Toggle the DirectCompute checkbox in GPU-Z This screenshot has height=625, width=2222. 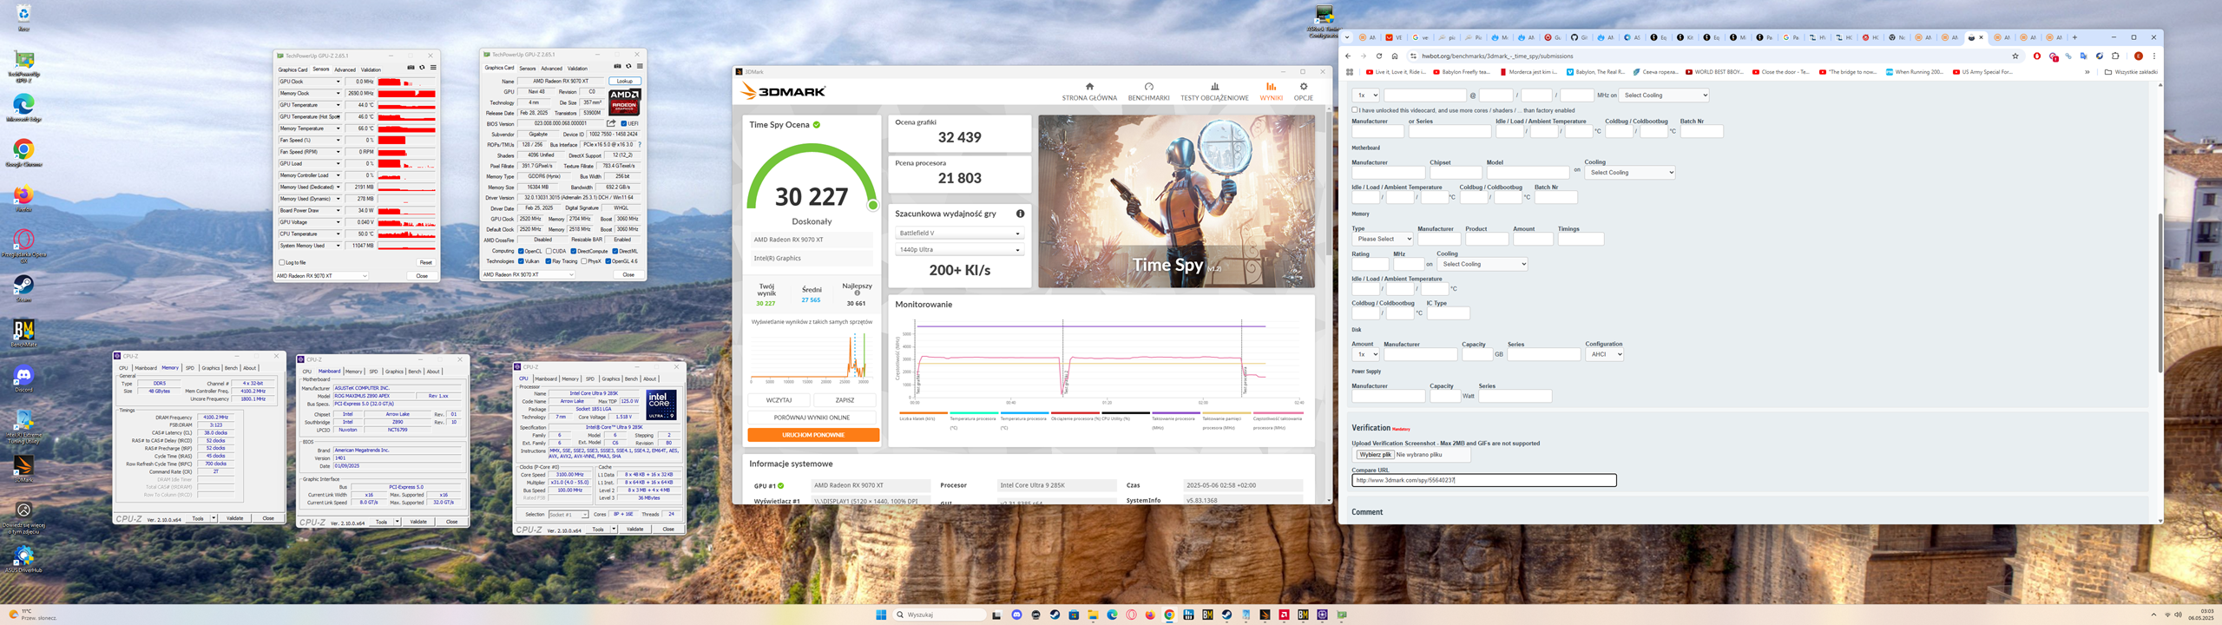coord(573,251)
